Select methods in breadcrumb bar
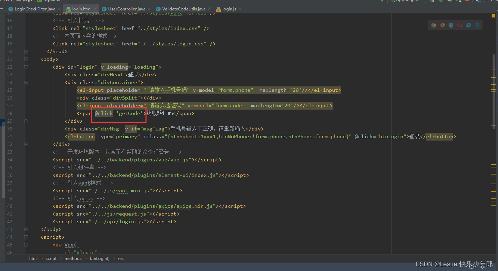The image size is (498, 271). click(x=73, y=259)
